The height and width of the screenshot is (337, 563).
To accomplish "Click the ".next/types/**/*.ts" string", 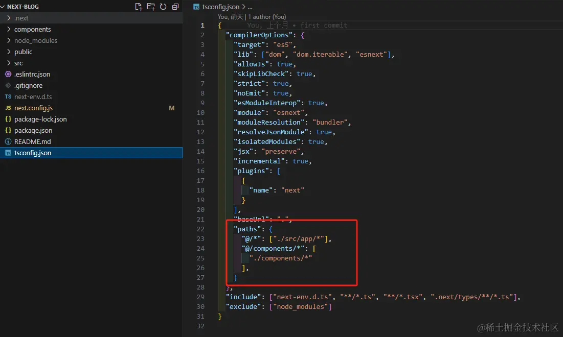I will click(472, 297).
